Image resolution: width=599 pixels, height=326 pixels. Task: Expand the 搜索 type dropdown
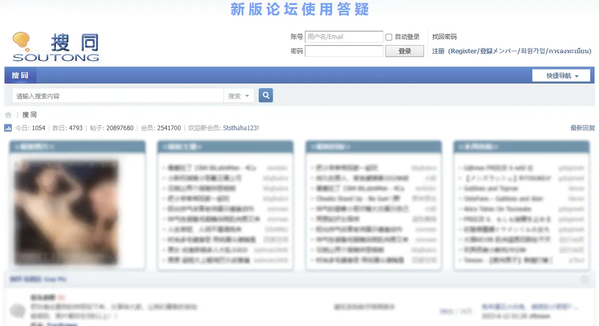239,96
